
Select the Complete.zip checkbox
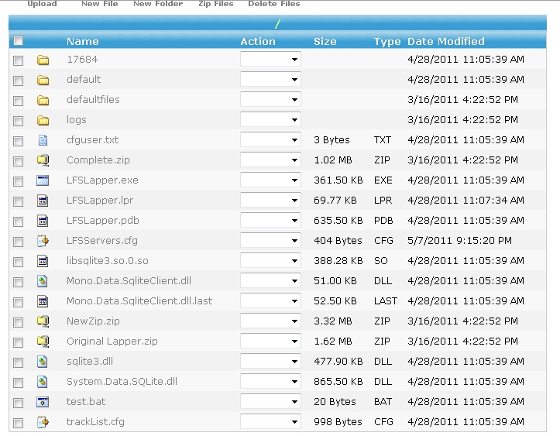(19, 161)
